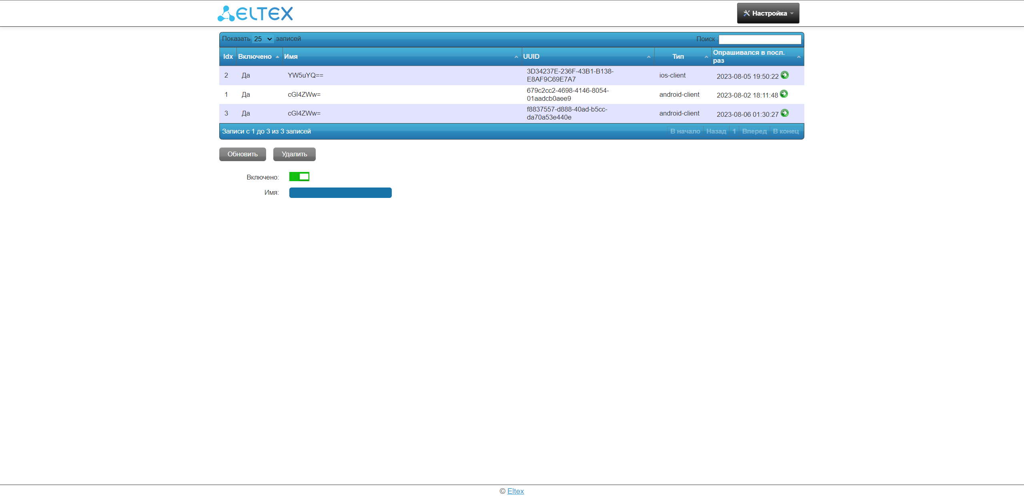This screenshot has width=1024, height=497.
Task: Click the Обновить button
Action: pos(242,154)
